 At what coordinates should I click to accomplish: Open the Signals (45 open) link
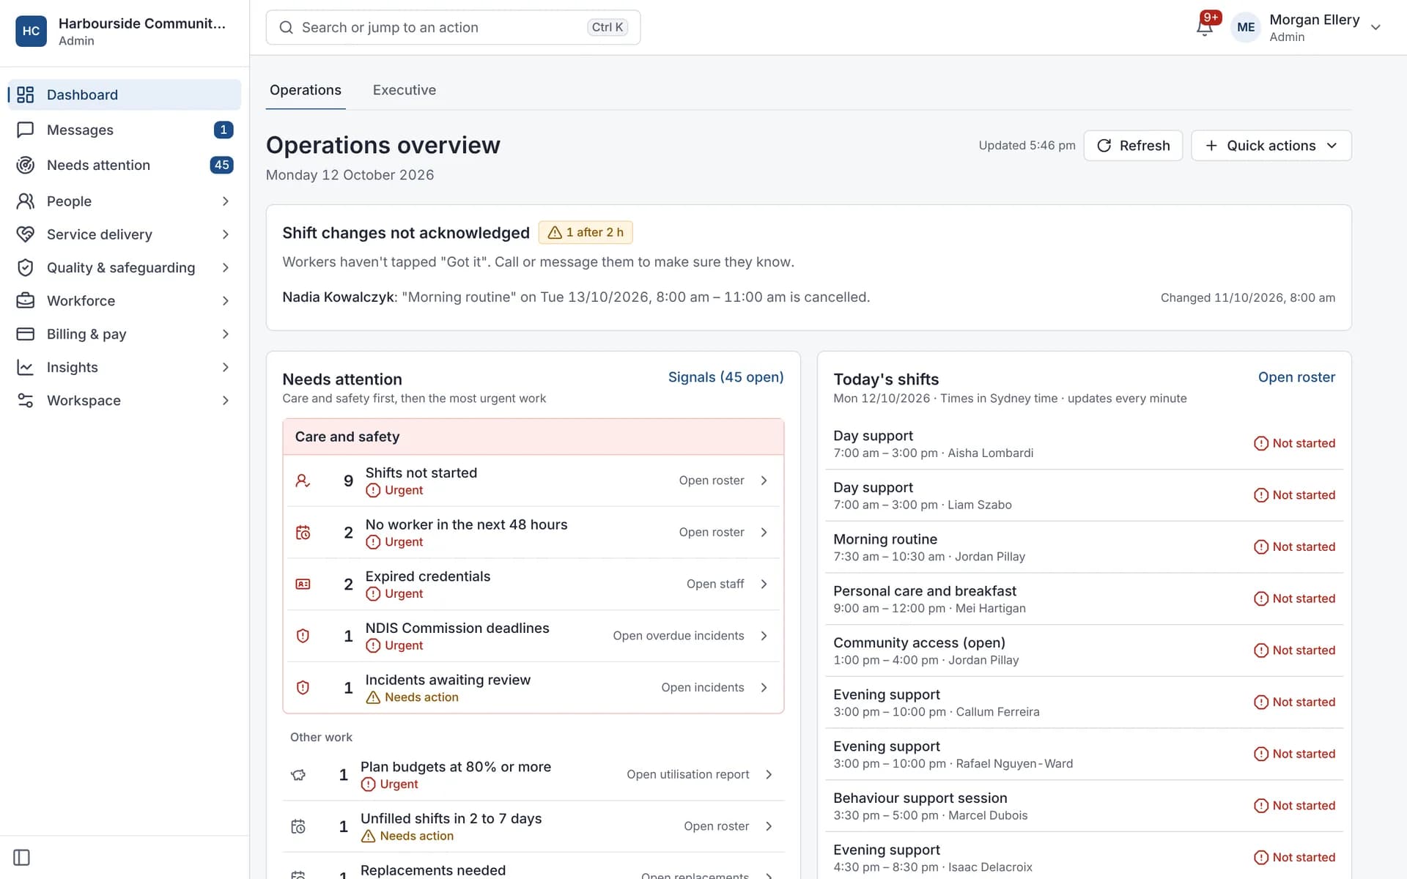(725, 377)
